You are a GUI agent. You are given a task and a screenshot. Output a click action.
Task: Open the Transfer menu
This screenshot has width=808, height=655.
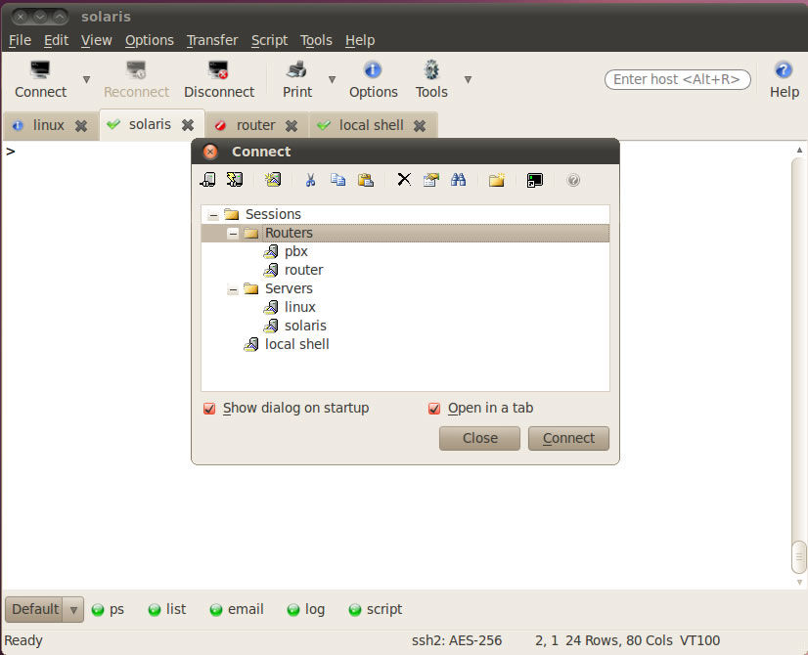coord(212,40)
